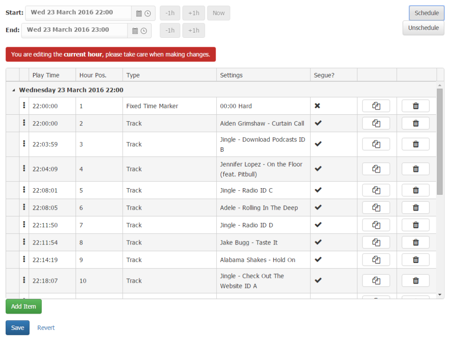Delete the Fixed Time Marker row
450x339 pixels.
pos(416,106)
